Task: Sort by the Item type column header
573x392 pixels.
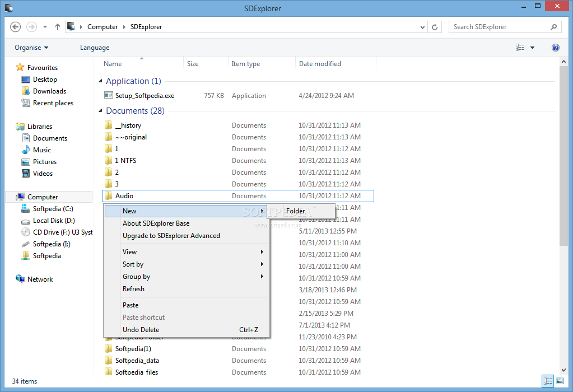Action: pyautogui.click(x=245, y=64)
